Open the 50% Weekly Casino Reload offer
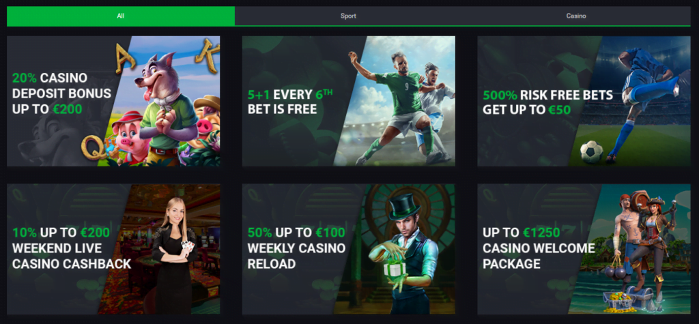The height and width of the screenshot is (324, 699). [x=349, y=249]
